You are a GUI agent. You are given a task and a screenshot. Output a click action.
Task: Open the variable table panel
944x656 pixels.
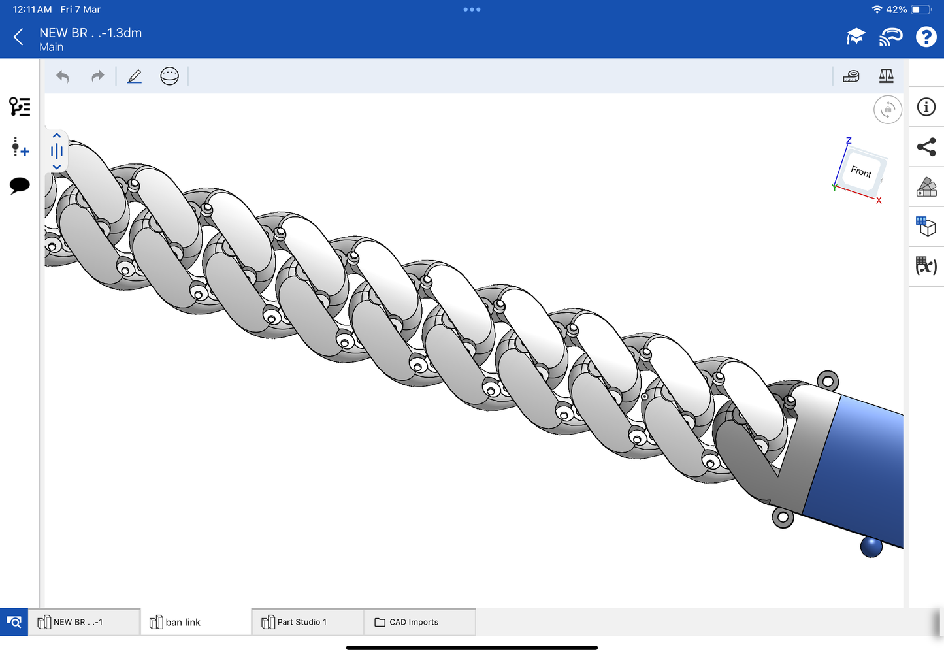926,266
